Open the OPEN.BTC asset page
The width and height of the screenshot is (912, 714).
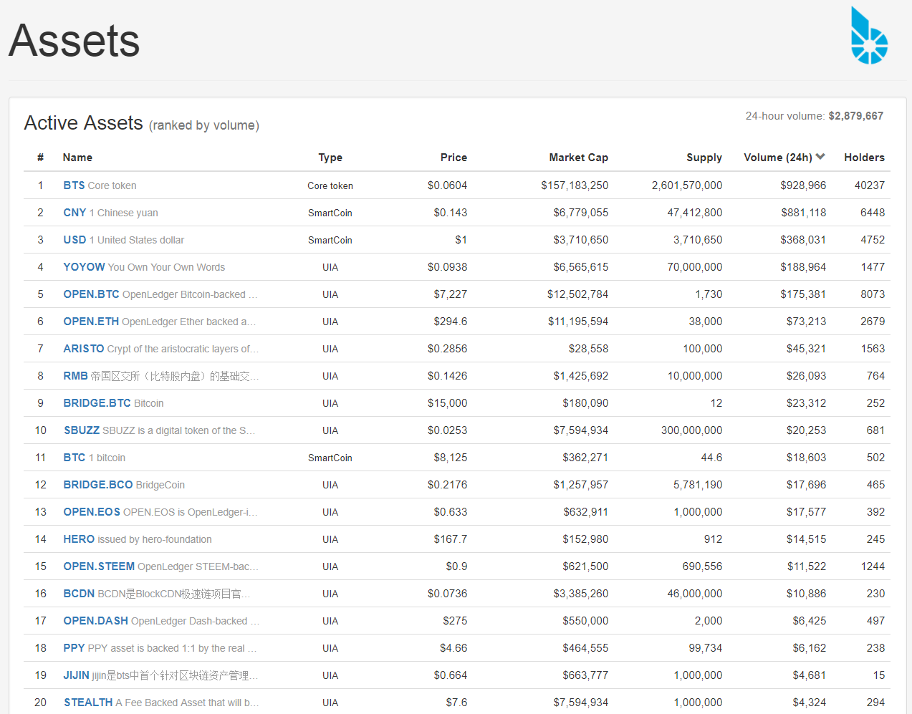[91, 294]
